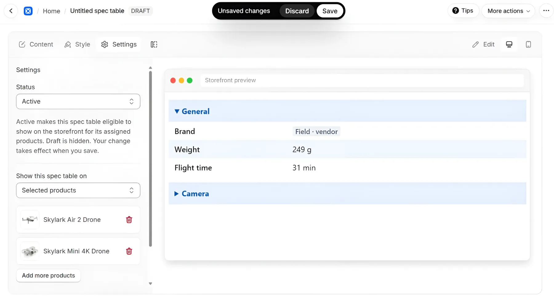Go to Home breadcrumb
Screen dimensions: 554x302
tap(51, 11)
